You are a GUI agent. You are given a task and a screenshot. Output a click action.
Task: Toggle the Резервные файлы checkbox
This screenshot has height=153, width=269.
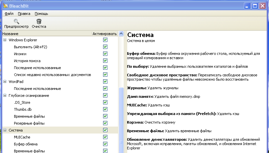click(105, 123)
